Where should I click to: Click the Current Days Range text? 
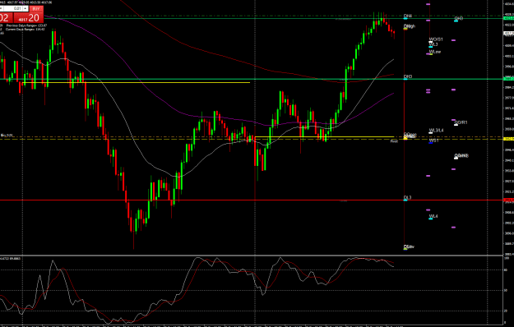click(x=25, y=29)
